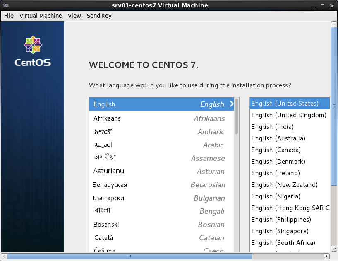Click the window's horizontal scrollbar handle
Image resolution: width=338 pixels, height=261 pixels.
pos(128,256)
